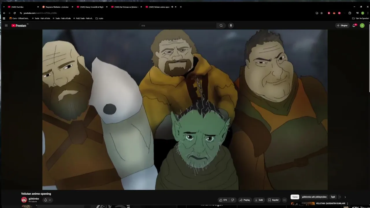Open new browser tab
370x208 pixels.
pyautogui.click(x=181, y=7)
